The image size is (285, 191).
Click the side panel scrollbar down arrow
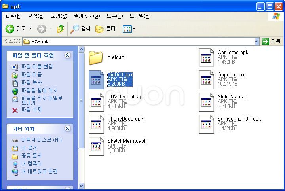[82, 186]
